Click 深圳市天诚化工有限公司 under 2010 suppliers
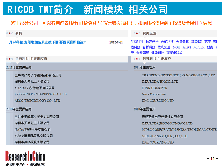The width and height of the screenshot is (224, 168). point(32,123)
